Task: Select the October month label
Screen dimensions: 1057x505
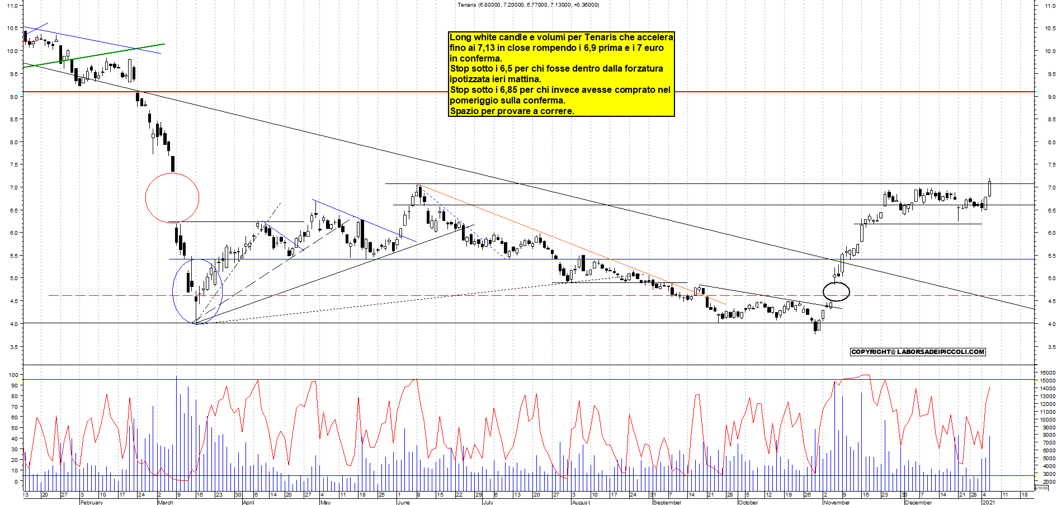Action: (748, 502)
